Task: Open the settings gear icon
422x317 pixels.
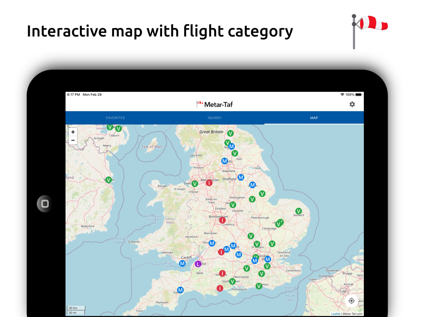Action: pos(352,104)
